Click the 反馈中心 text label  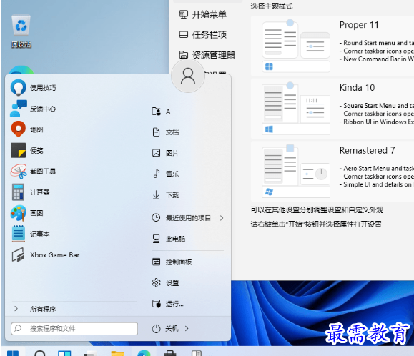point(43,109)
